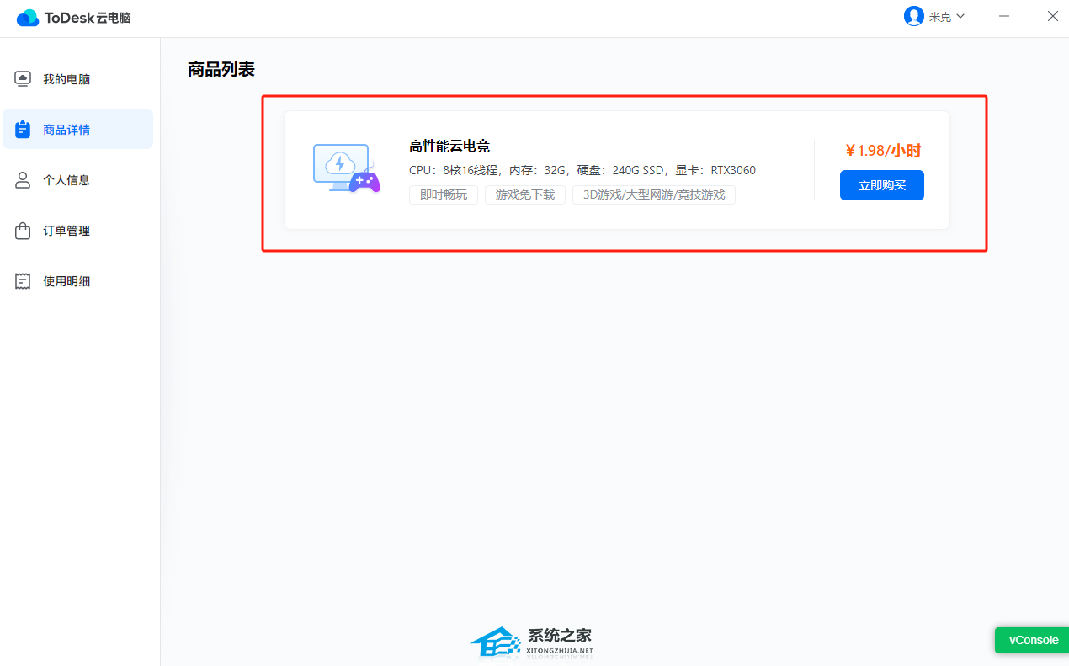
Task: Click the ToDesk cloud logo
Action: tap(28, 17)
